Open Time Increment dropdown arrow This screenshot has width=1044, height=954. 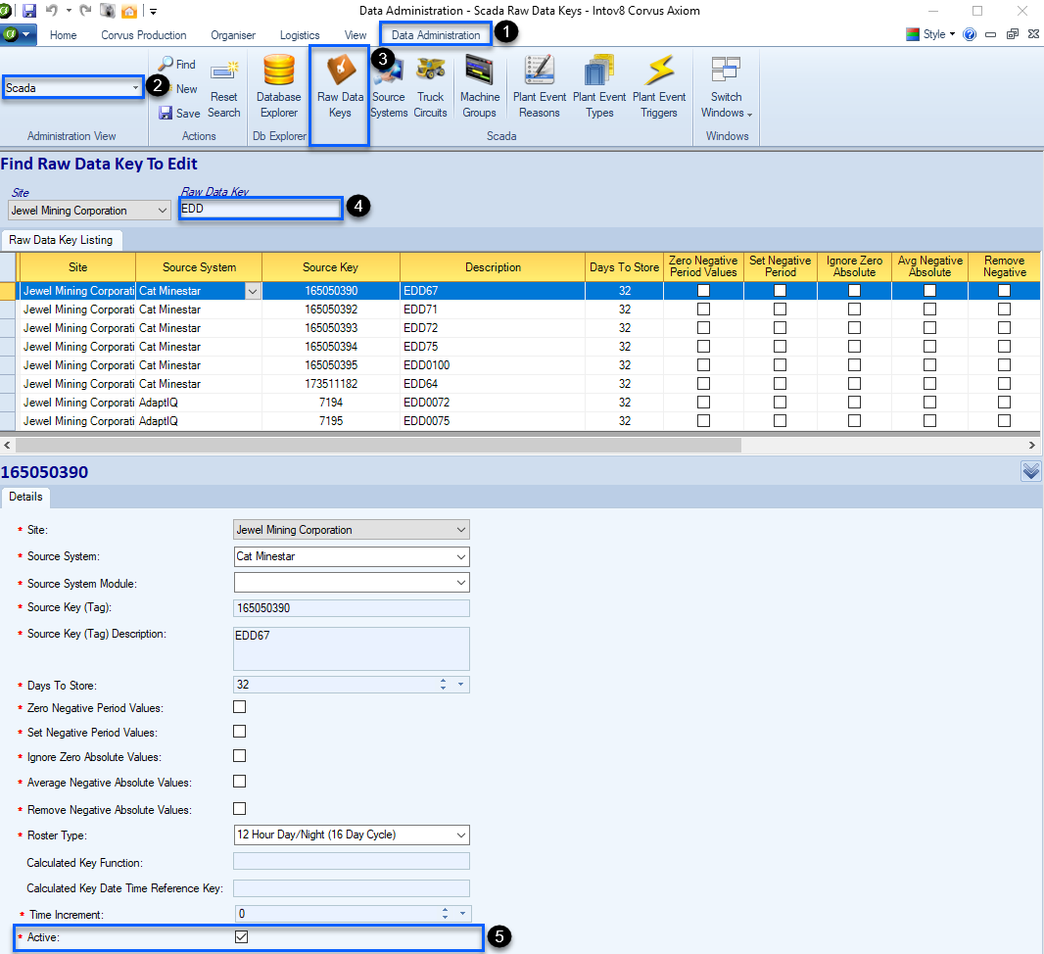tap(462, 914)
